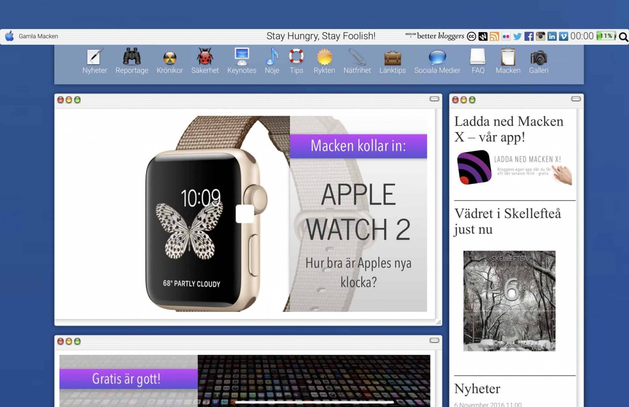Open the Macken clipboard icon
The image size is (629, 407).
(508, 57)
